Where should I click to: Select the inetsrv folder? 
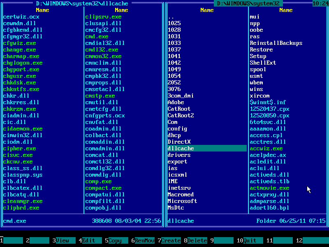pyautogui.click(x=179, y=188)
